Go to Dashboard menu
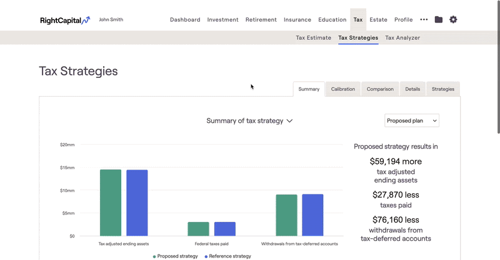The height and width of the screenshot is (260, 500). point(185,20)
